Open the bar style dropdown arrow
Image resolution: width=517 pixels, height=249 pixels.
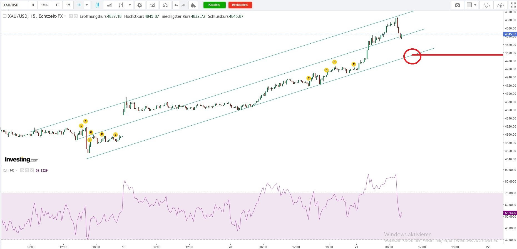pos(130,5)
